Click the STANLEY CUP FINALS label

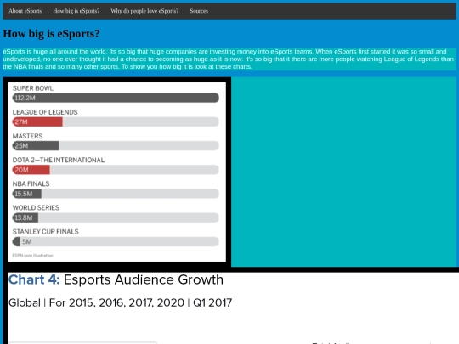[46, 232]
